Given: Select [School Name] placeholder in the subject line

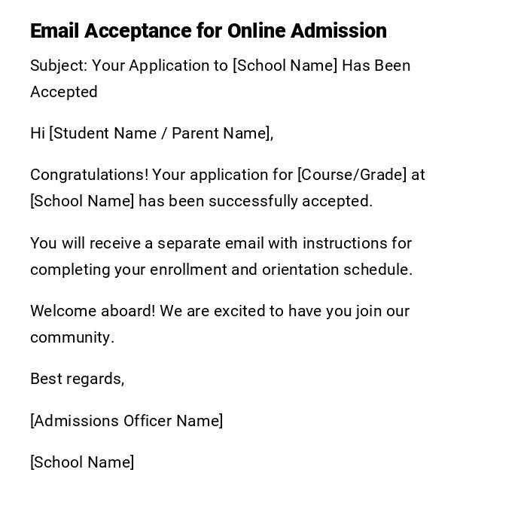Looking at the screenshot, I should pos(285,66).
